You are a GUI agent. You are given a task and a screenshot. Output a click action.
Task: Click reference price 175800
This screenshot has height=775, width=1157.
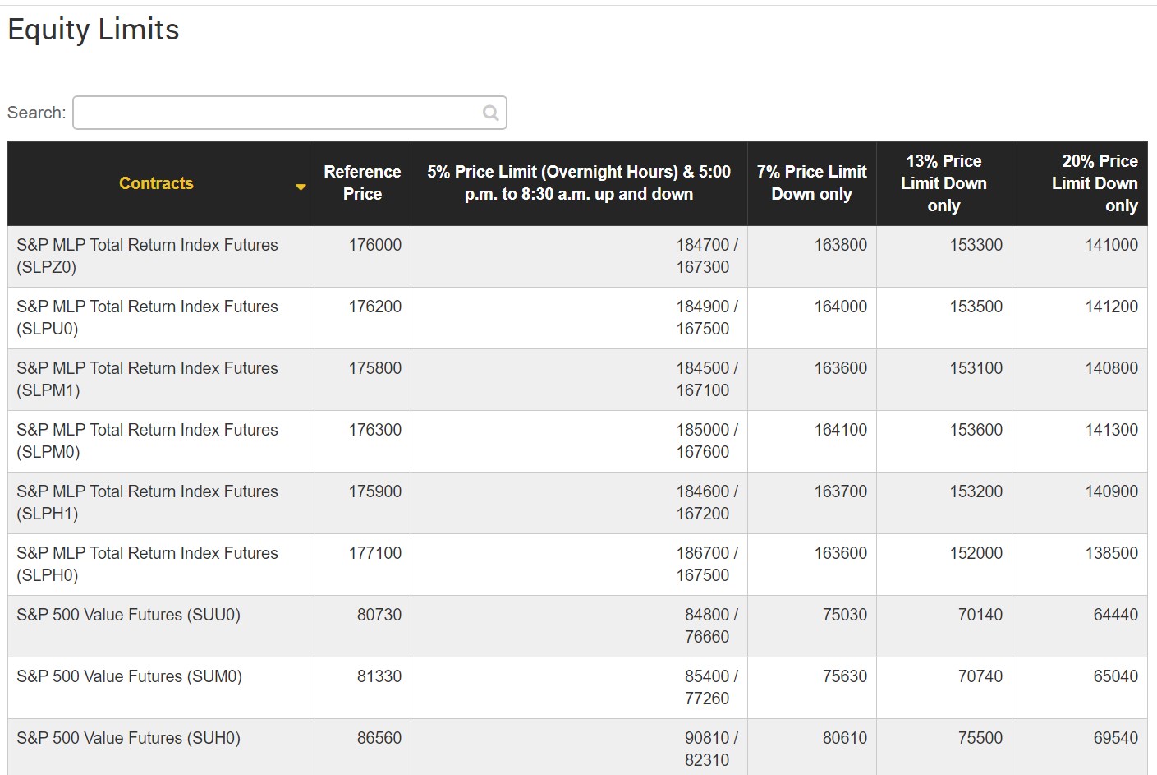pos(375,368)
